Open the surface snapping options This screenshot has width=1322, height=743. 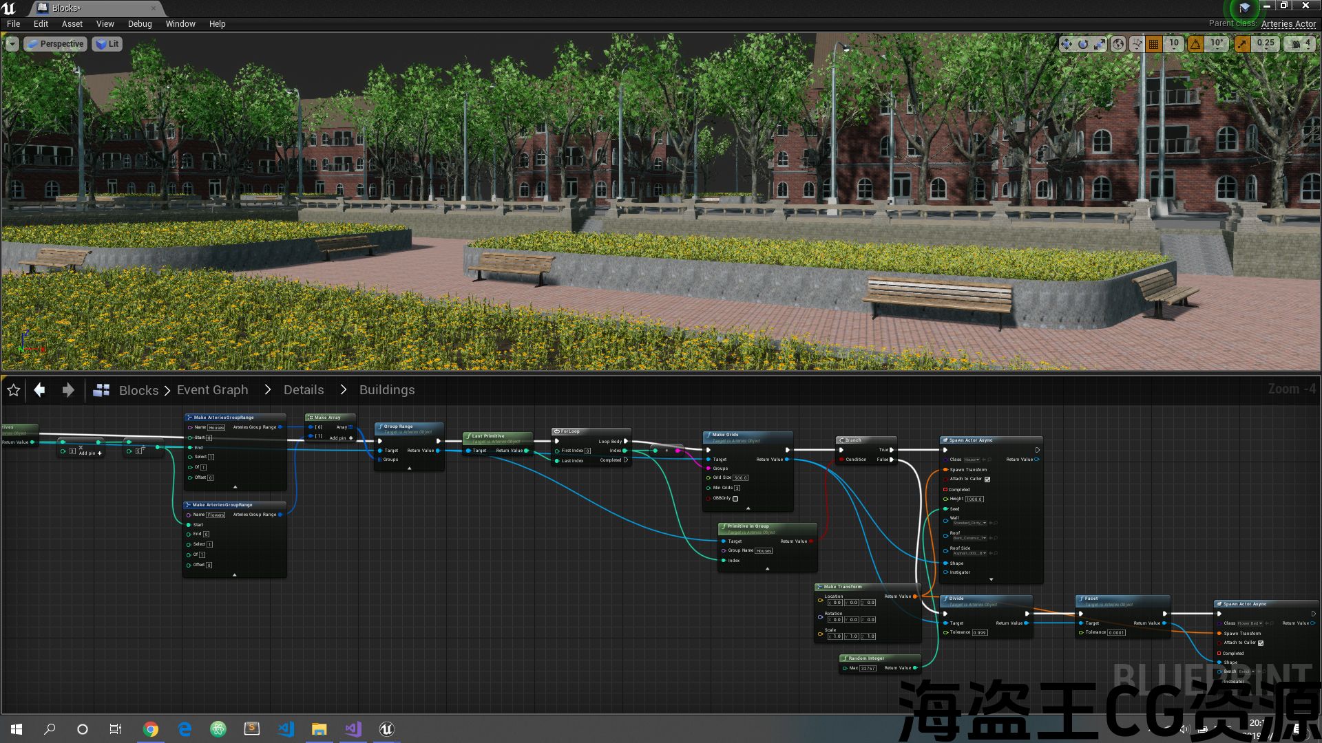pos(1137,44)
